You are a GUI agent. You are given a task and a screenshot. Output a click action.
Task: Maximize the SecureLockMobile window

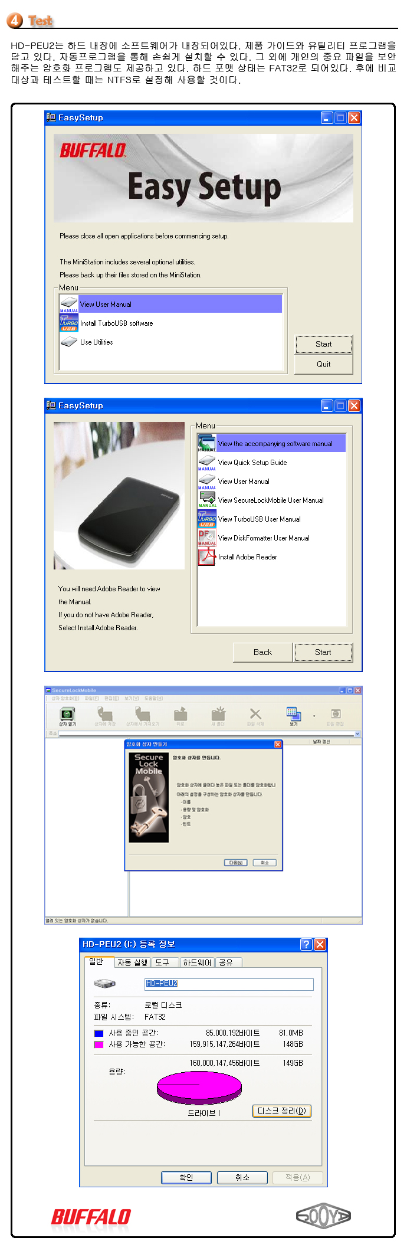coord(350,690)
